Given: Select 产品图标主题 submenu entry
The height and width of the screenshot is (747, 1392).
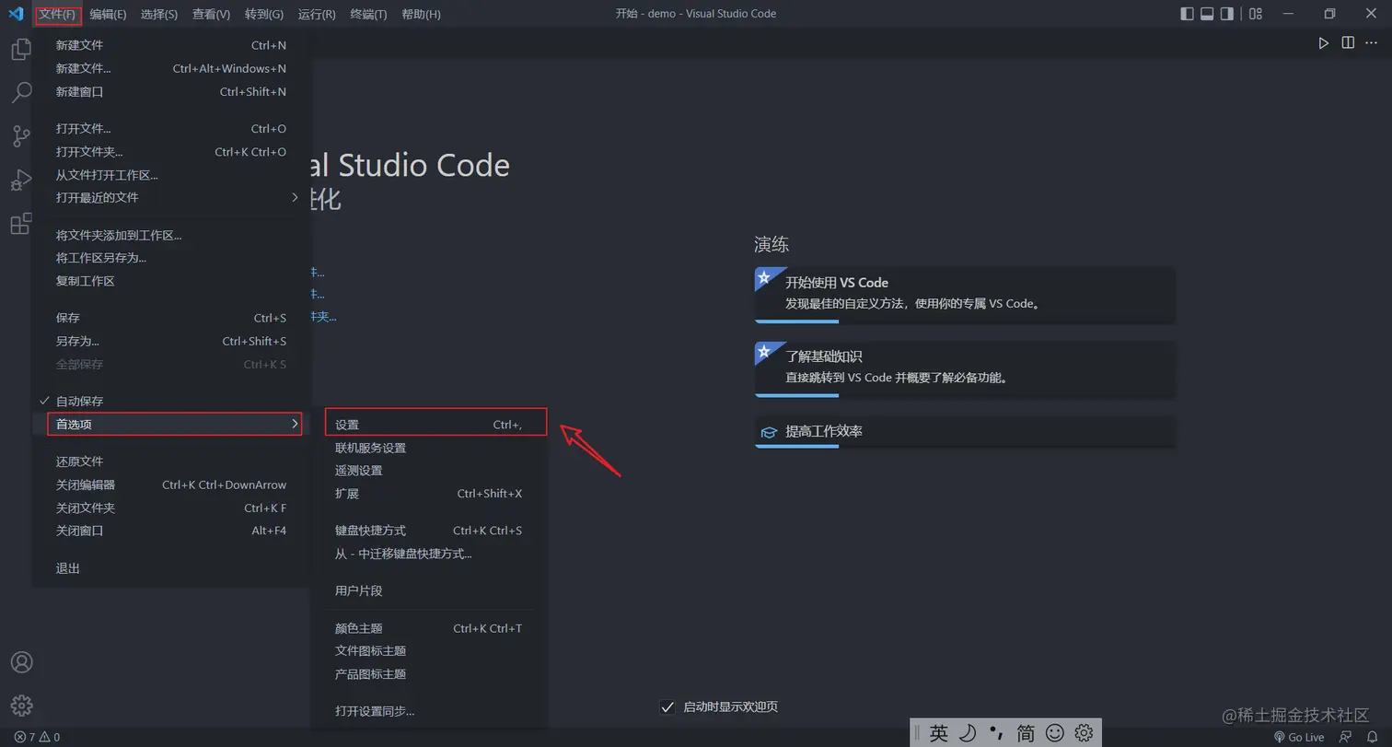Looking at the screenshot, I should click(430, 674).
